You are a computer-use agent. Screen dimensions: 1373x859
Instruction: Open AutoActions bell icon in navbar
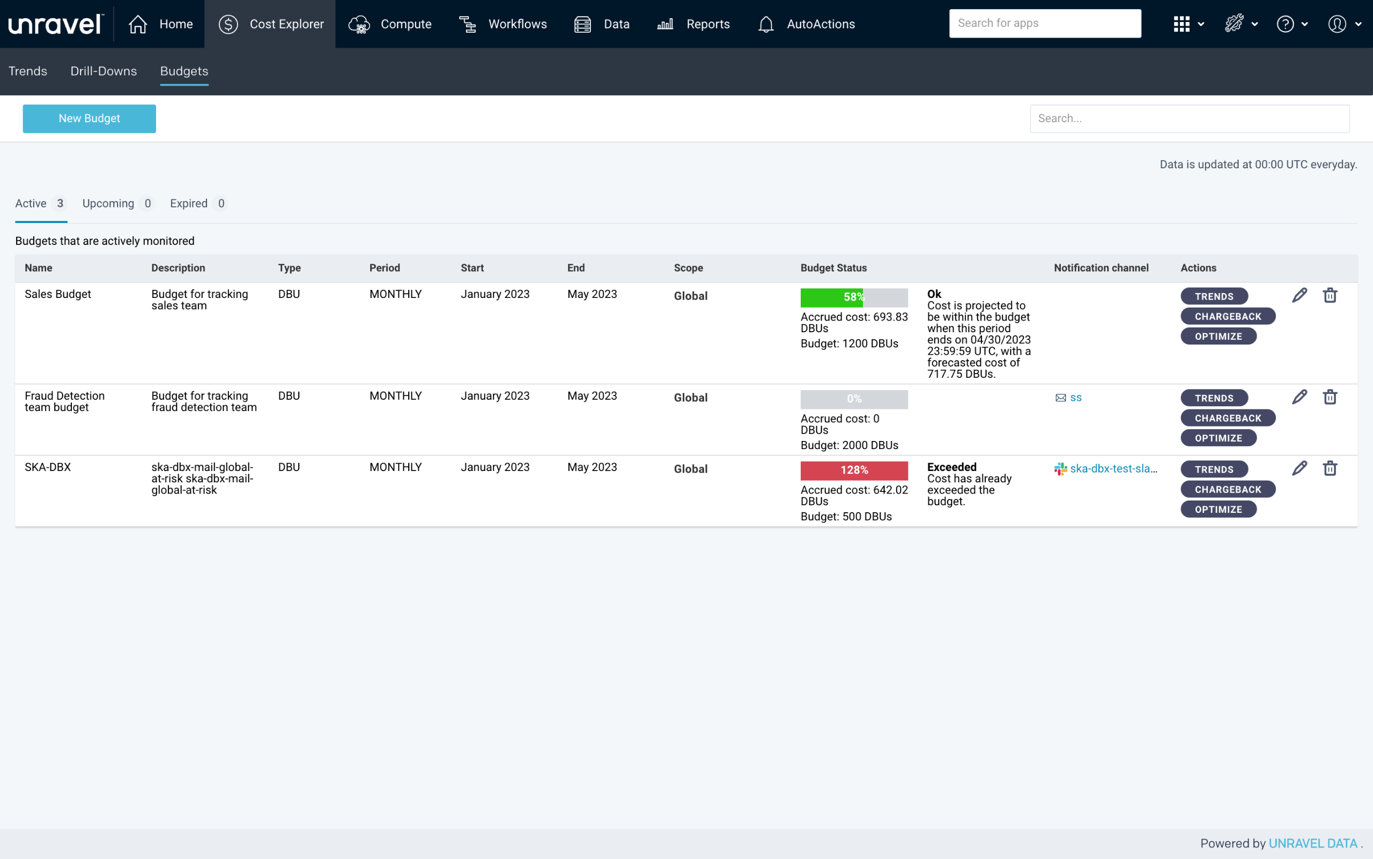click(x=766, y=24)
